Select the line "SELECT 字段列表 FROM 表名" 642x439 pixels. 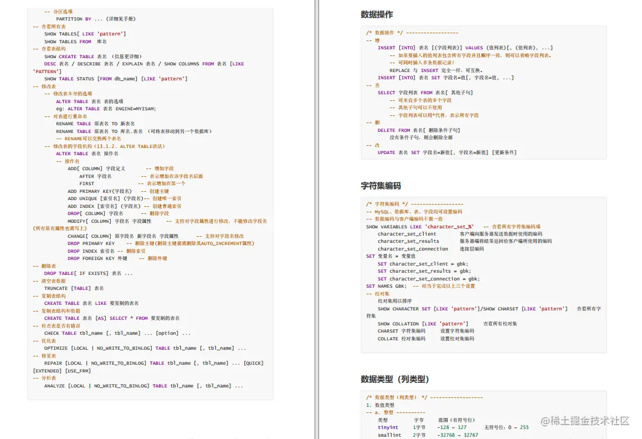425,93
